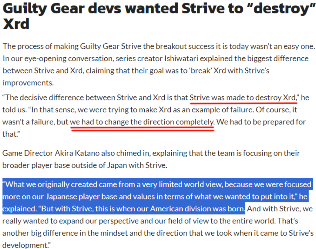316x249 pixels.
Task: Click the underlined text "we had to change the direction completely"
Action: tap(142, 122)
